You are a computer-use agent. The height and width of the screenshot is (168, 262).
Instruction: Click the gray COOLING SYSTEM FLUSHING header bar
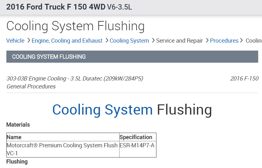click(132, 57)
